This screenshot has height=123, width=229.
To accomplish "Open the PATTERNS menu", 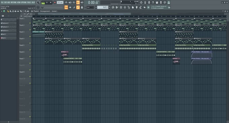I will tap(13, 2).
